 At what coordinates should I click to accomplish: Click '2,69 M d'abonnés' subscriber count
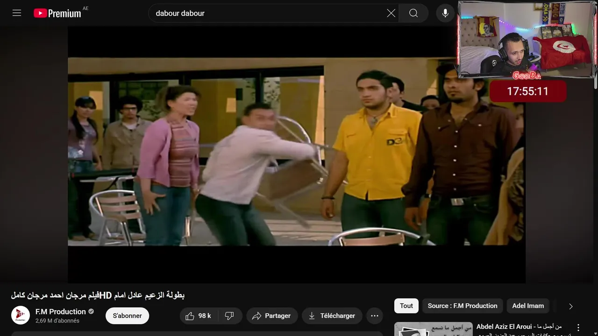[57, 321]
